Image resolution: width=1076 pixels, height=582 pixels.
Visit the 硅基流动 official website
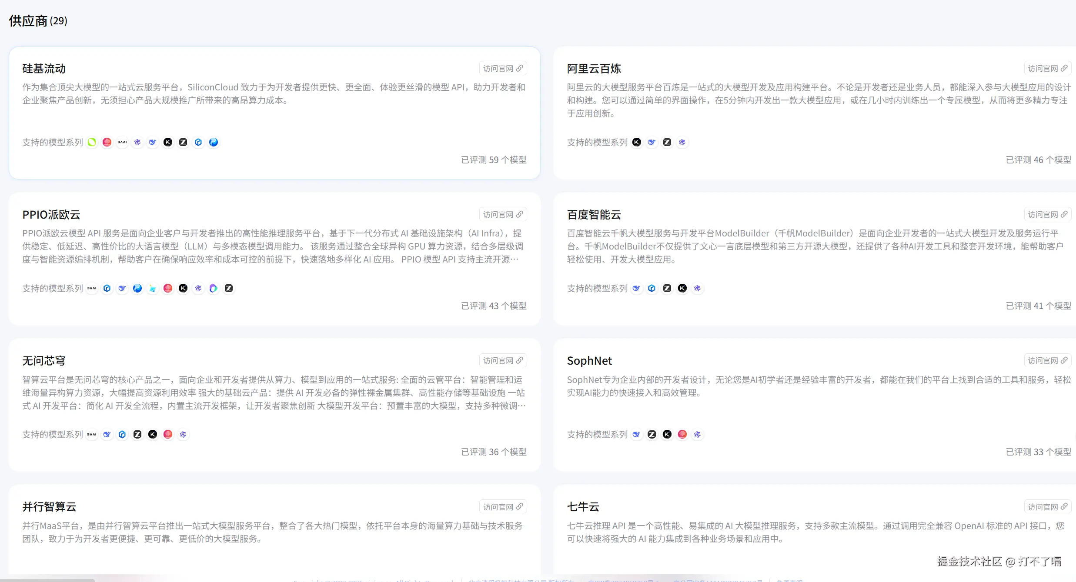[503, 69]
